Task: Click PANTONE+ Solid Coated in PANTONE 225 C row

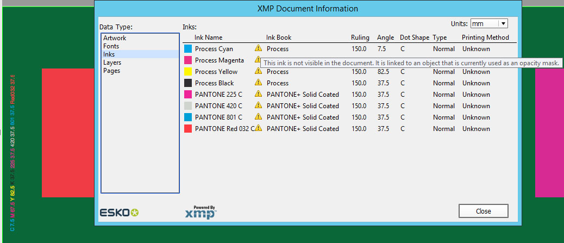Action: coord(303,95)
